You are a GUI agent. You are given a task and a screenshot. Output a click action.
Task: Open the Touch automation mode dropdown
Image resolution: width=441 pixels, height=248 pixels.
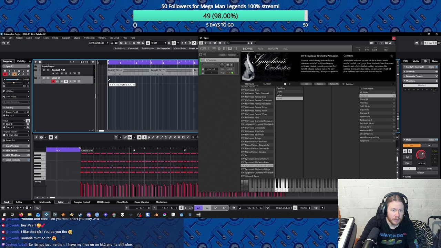click(159, 43)
